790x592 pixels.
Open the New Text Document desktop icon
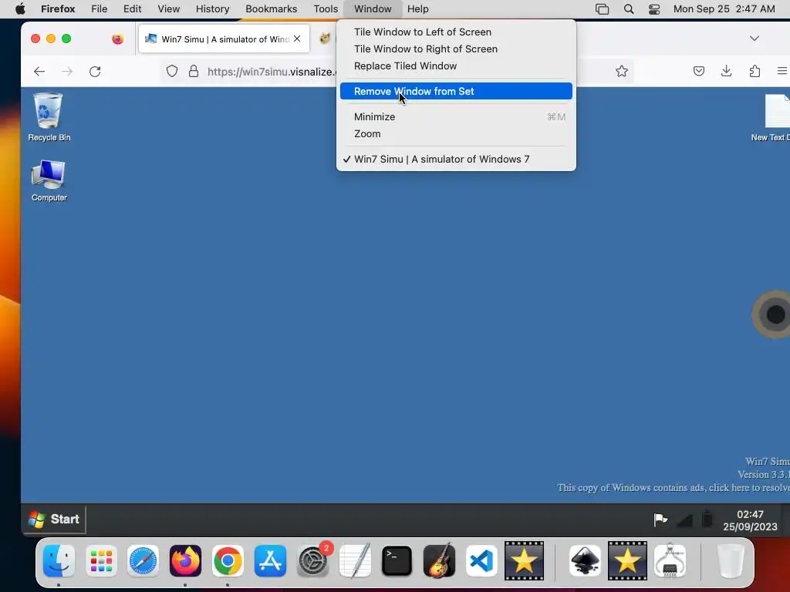[x=771, y=118]
